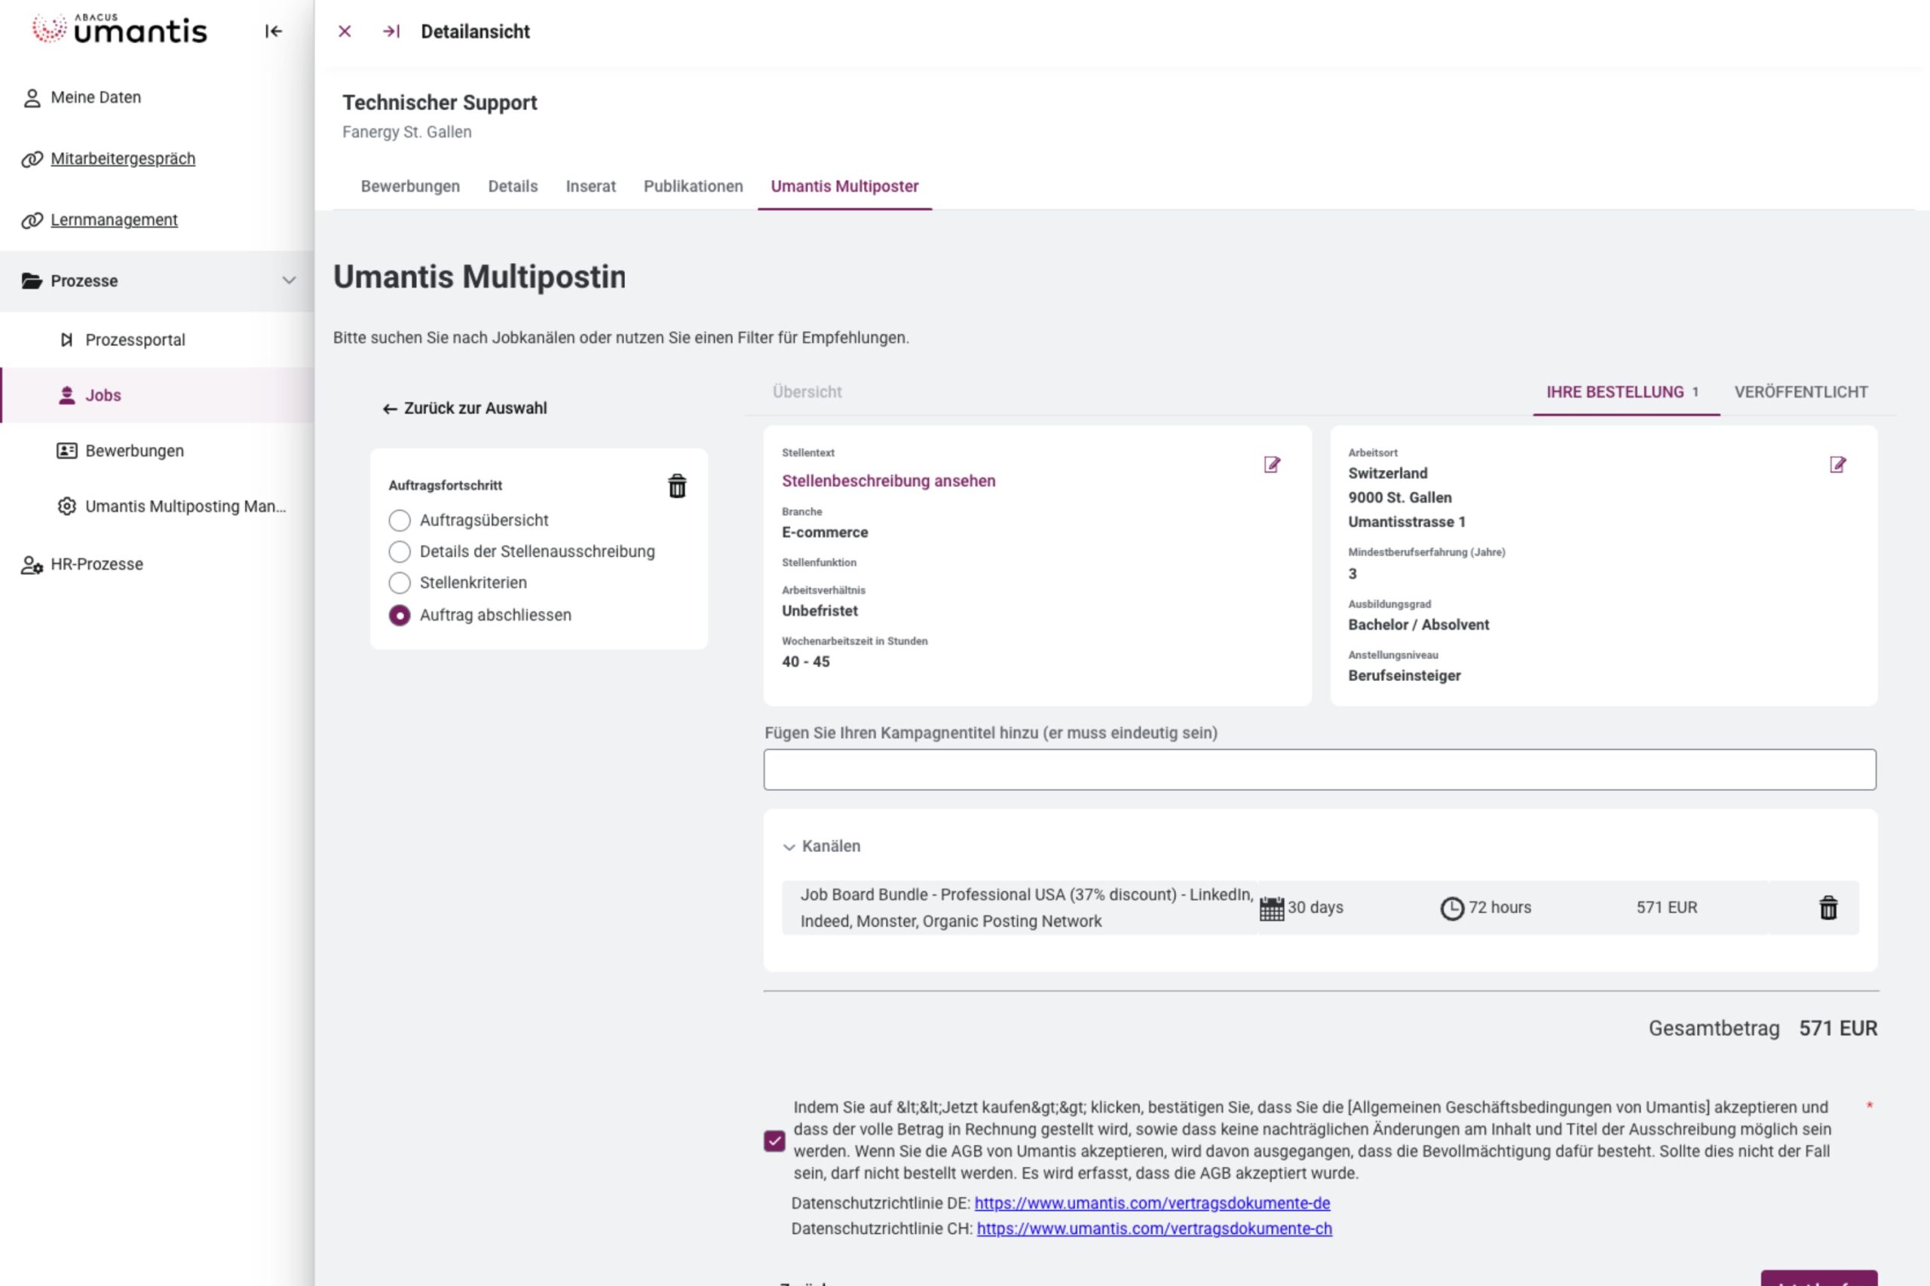Screen dimensions: 1930x1286
Task: Collapse the Kanälen section
Action: pyautogui.click(x=789, y=846)
